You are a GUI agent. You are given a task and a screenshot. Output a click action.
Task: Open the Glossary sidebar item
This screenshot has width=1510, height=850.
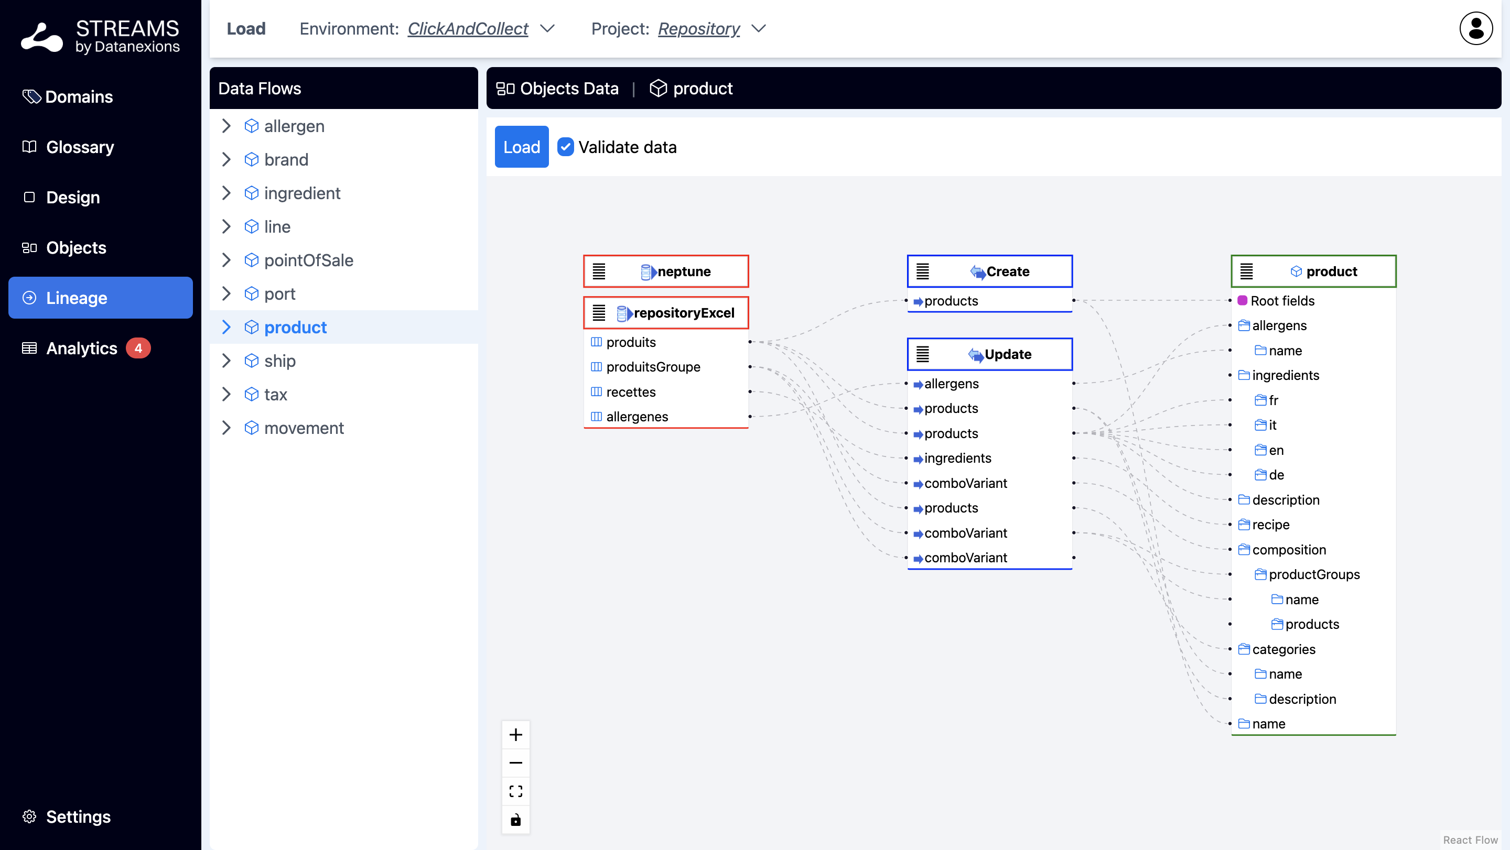[80, 147]
